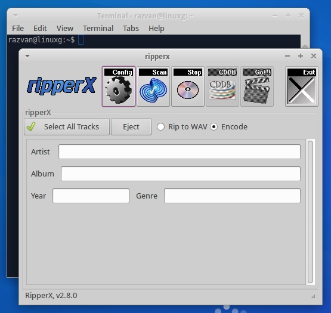
Task: Open the Terminal menu in the Terminal menubar
Action: [x=98, y=28]
